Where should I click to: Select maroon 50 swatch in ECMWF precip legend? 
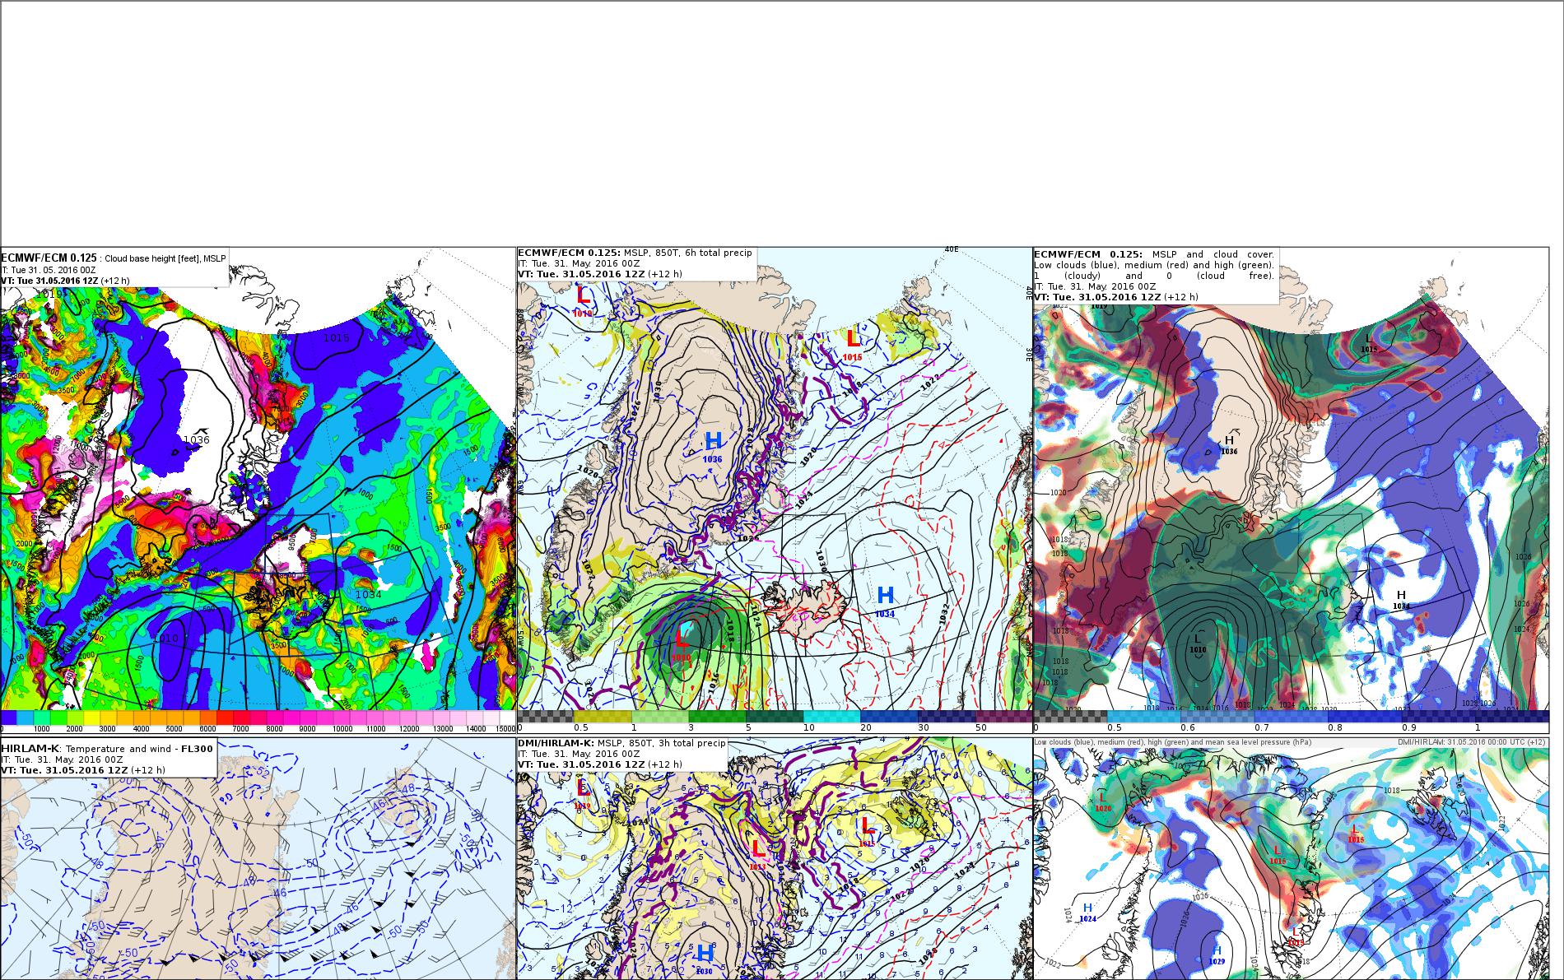click(1003, 717)
